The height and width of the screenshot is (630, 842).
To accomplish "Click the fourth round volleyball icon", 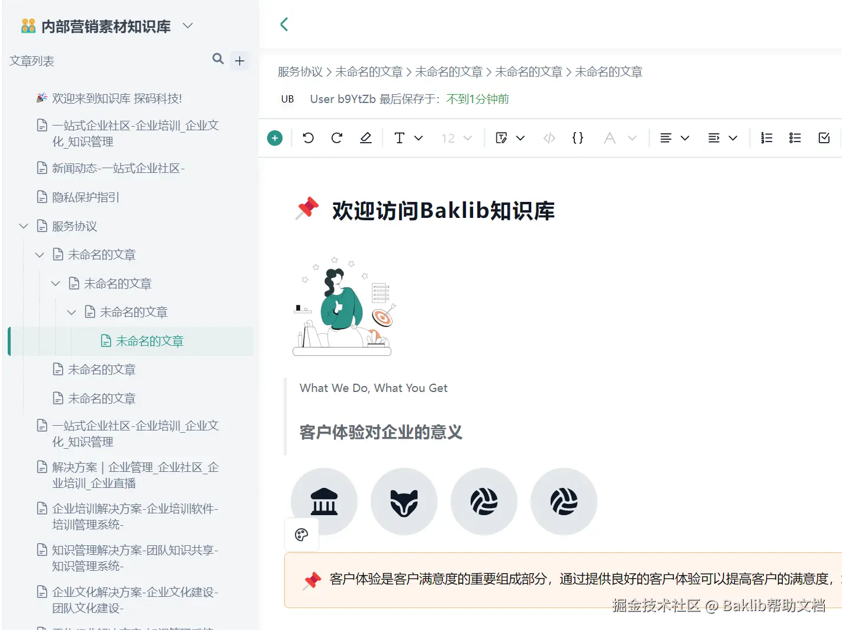I will (x=564, y=502).
